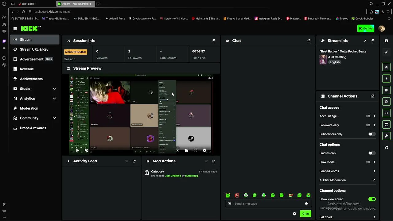
Task: Disable Show view count
Action: tap(372, 199)
